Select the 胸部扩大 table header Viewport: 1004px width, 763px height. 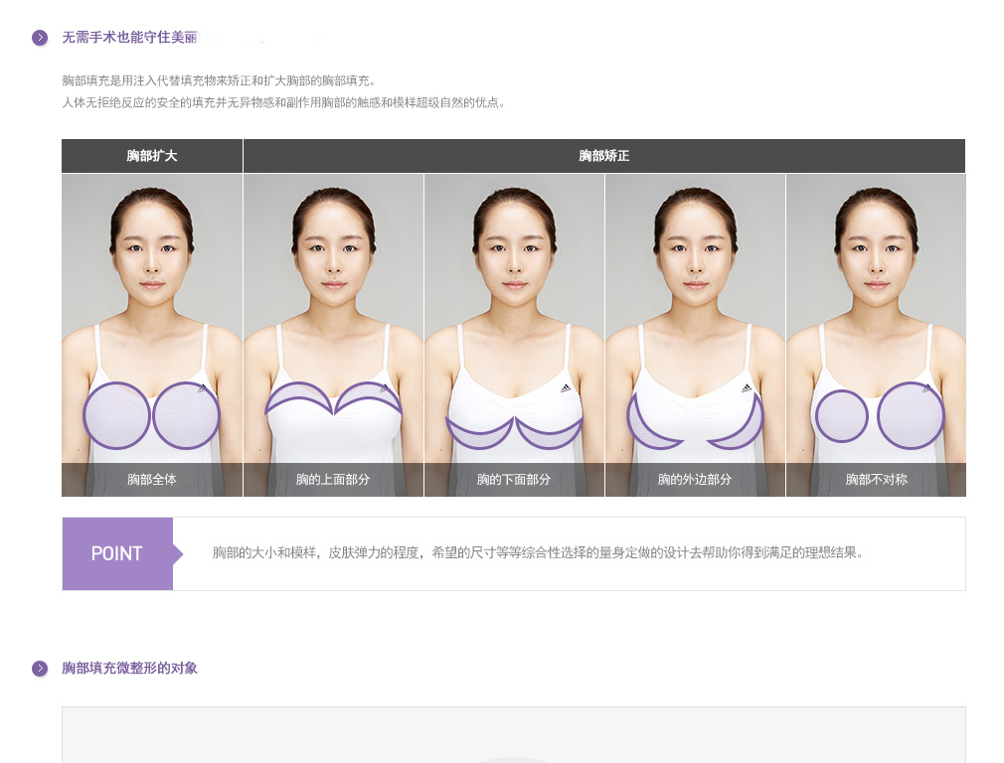[152, 156]
